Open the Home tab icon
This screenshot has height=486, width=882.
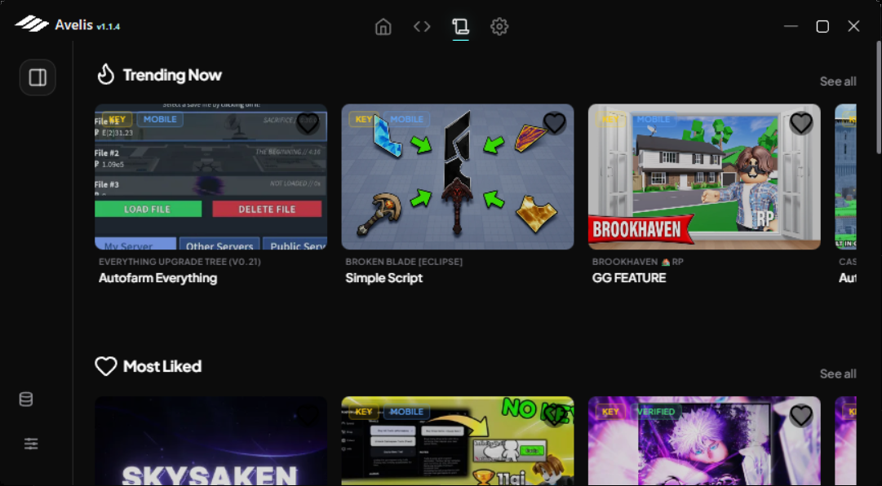pos(383,26)
